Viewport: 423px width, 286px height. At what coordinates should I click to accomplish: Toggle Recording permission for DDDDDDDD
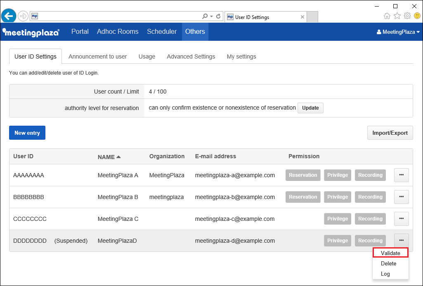[370, 241]
